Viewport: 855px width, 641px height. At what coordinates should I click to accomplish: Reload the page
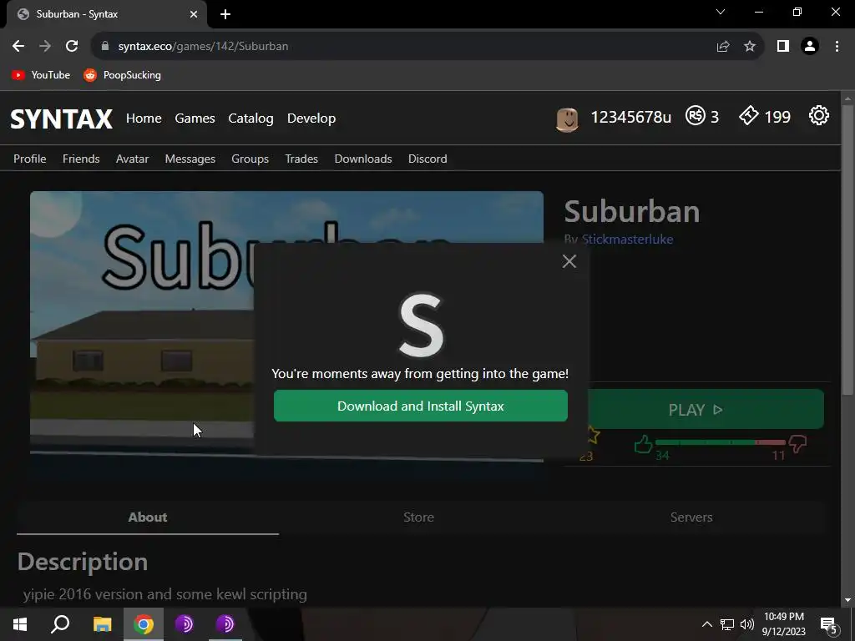click(x=72, y=47)
